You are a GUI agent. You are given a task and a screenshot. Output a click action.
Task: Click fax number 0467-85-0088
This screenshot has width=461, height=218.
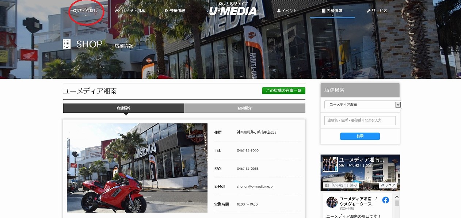[248, 169]
